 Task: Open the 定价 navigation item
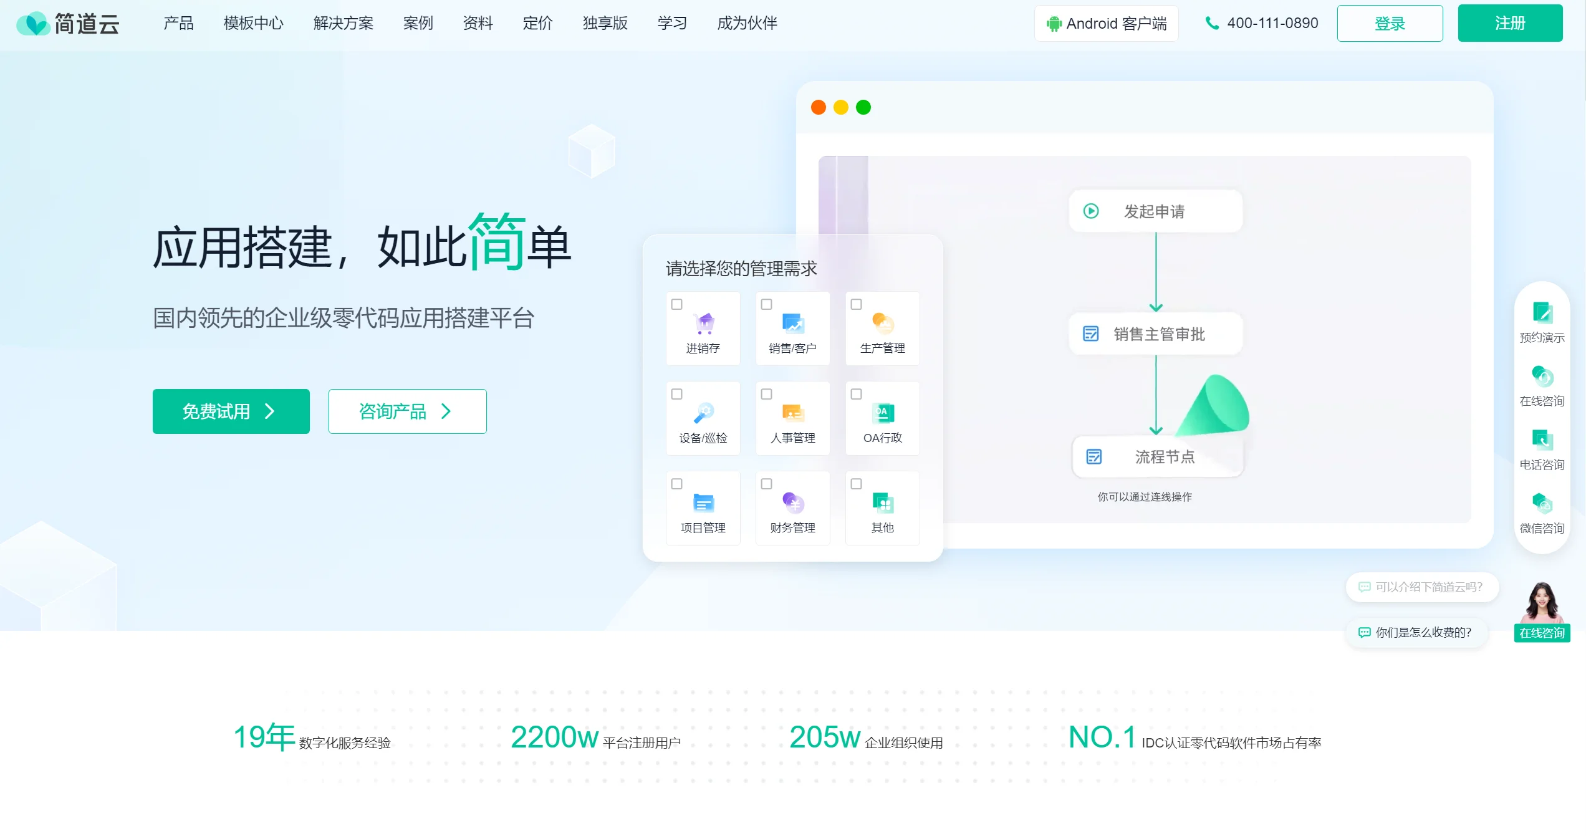537,24
